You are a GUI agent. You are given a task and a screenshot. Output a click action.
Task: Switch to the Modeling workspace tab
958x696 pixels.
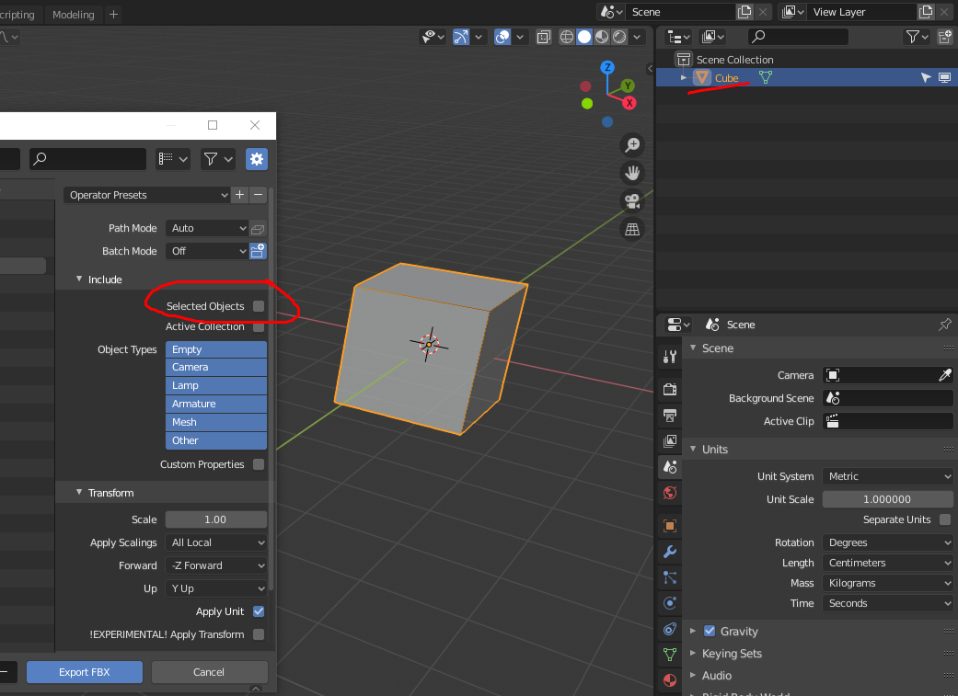(74, 14)
